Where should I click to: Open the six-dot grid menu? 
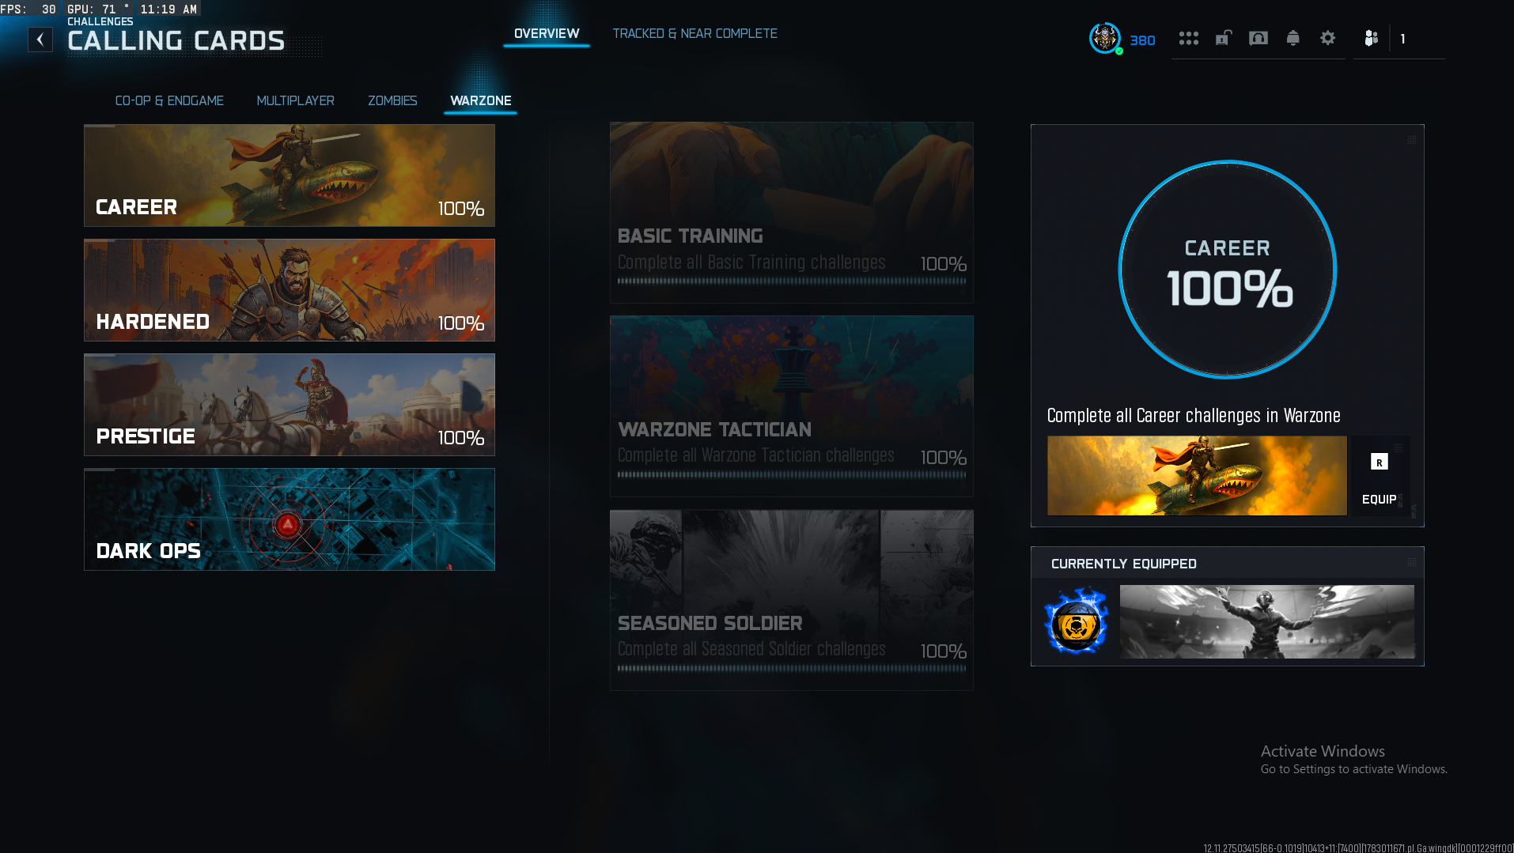(1188, 38)
